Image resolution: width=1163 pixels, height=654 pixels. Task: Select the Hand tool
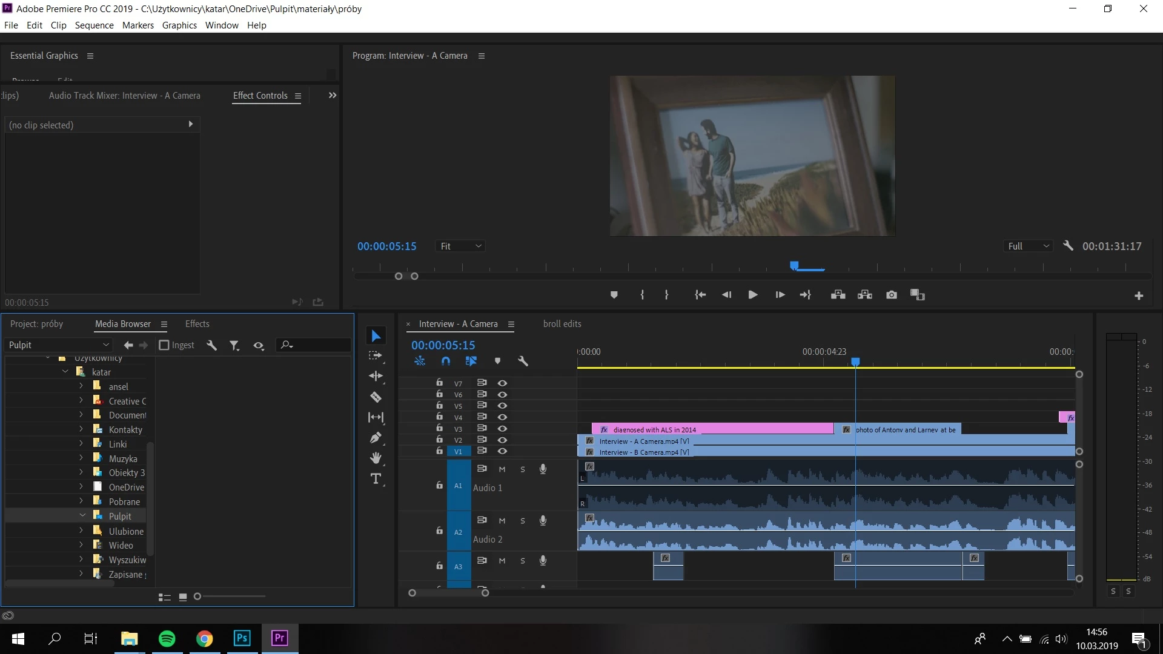(x=376, y=458)
